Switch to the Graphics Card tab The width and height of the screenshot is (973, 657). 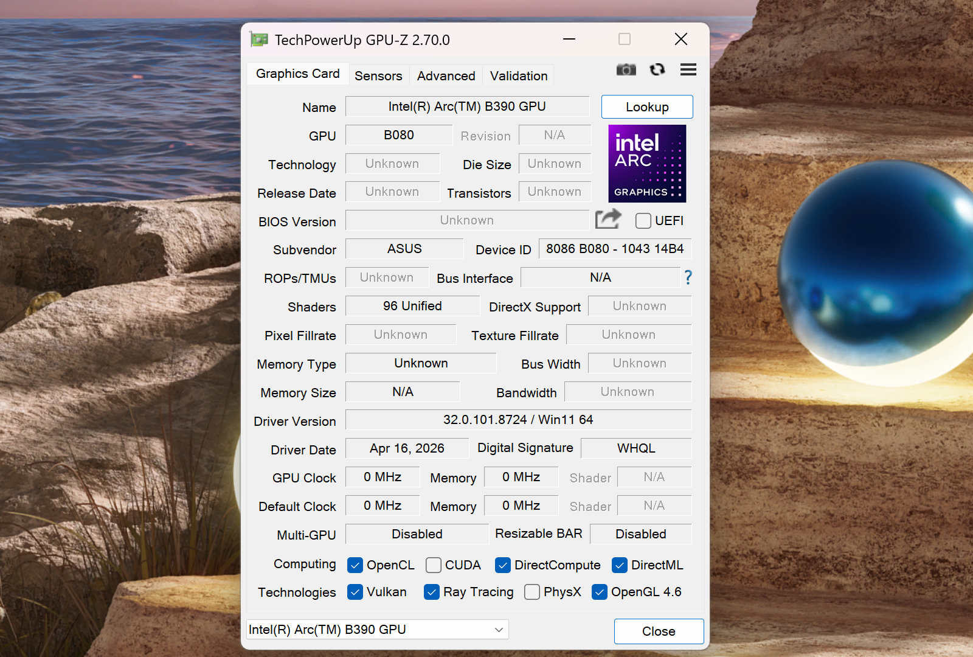(x=298, y=74)
